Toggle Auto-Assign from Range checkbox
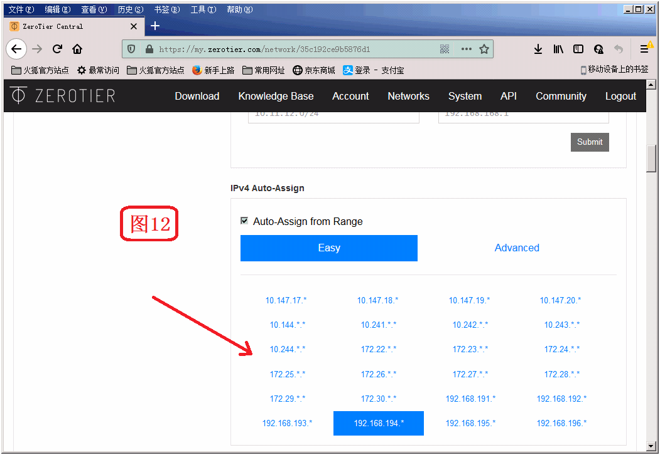This screenshot has width=660, height=455. pyautogui.click(x=244, y=221)
